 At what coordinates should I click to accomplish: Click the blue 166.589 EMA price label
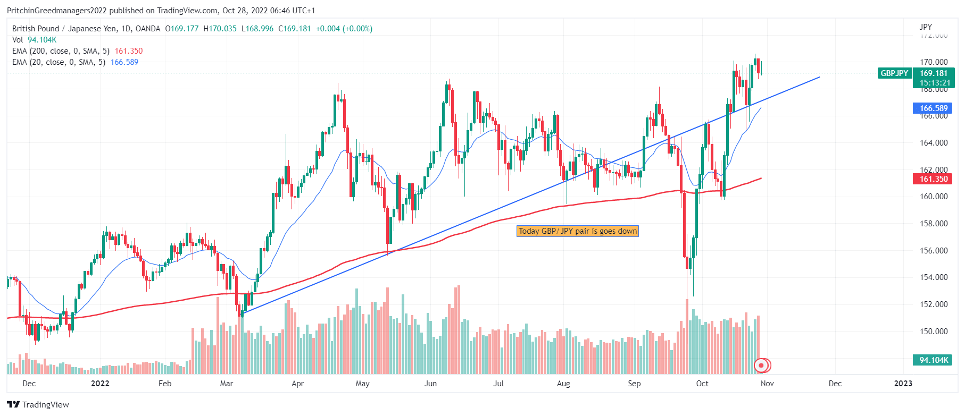click(x=933, y=108)
